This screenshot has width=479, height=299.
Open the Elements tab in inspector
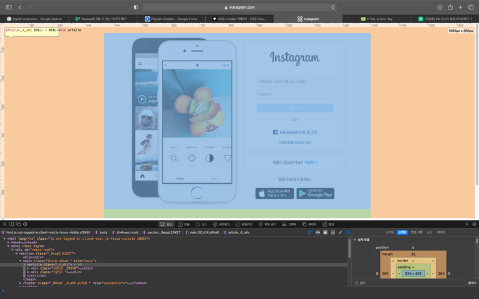pos(166,224)
